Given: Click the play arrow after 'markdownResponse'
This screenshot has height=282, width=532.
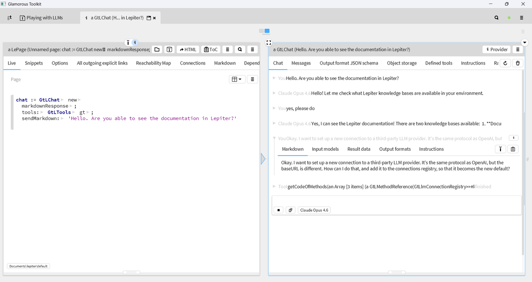Looking at the screenshot, I should [x=71, y=107].
